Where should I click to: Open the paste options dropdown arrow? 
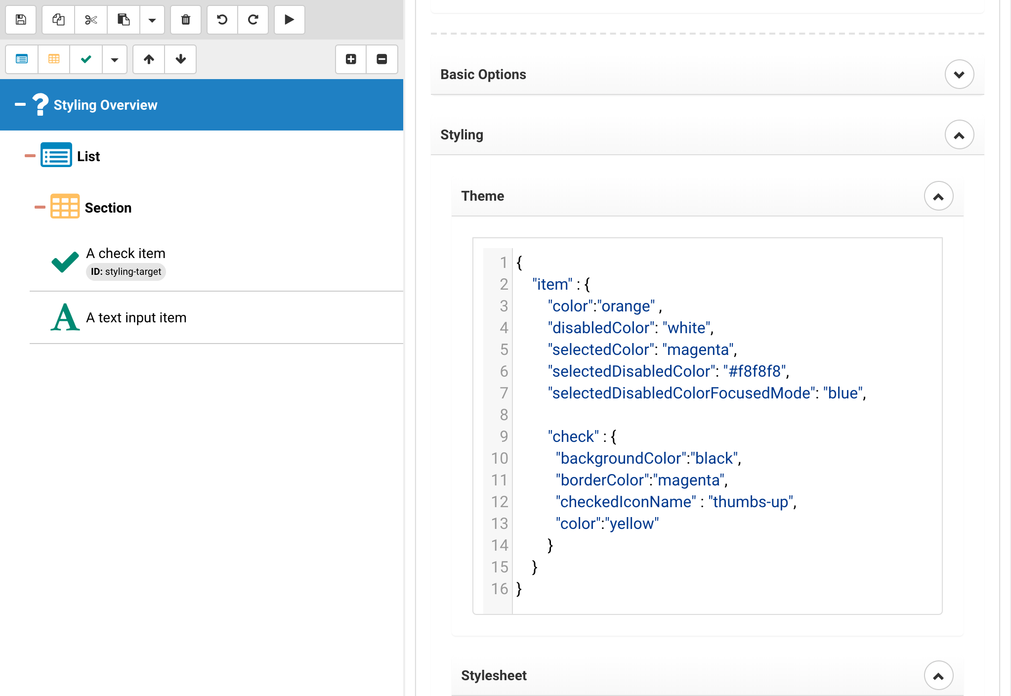point(152,20)
